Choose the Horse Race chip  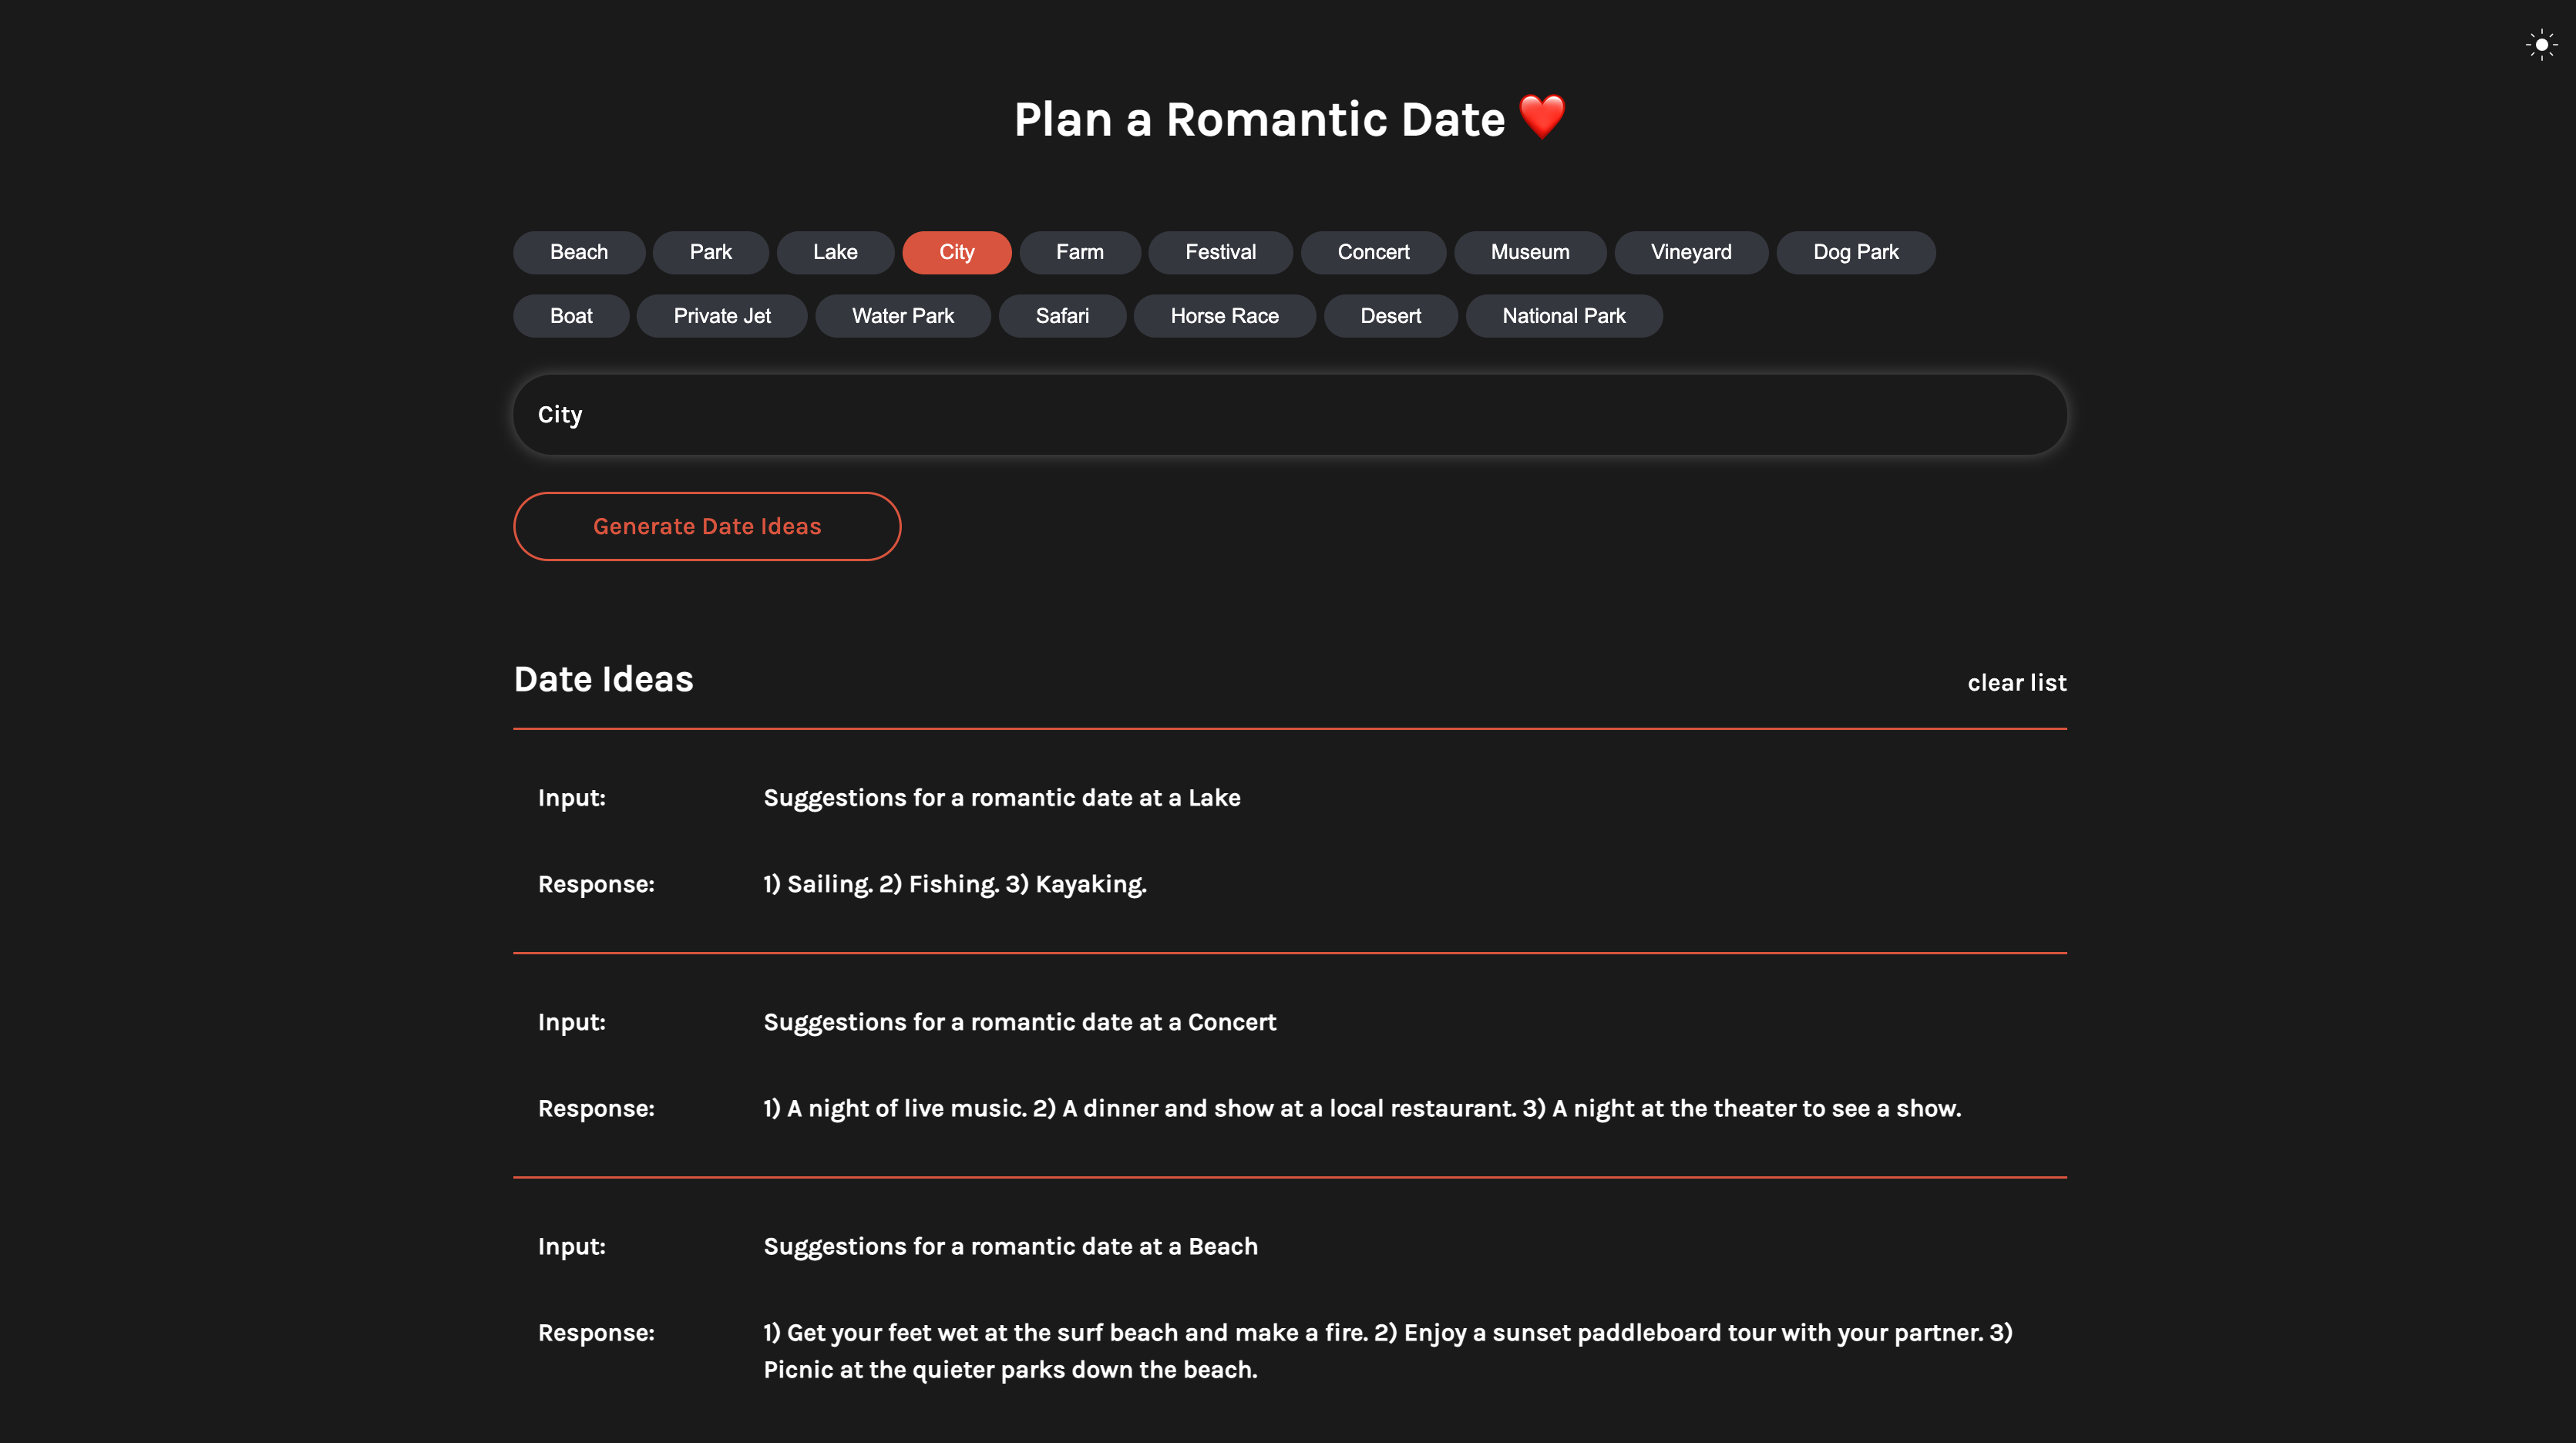point(1224,316)
